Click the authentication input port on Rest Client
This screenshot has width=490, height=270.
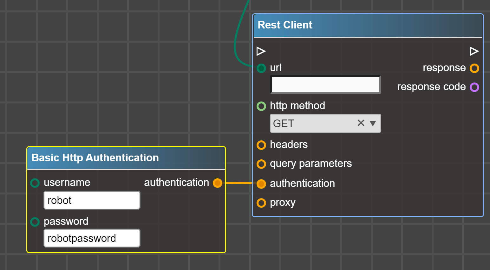point(261,184)
